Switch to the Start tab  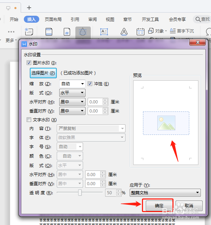click(14, 19)
